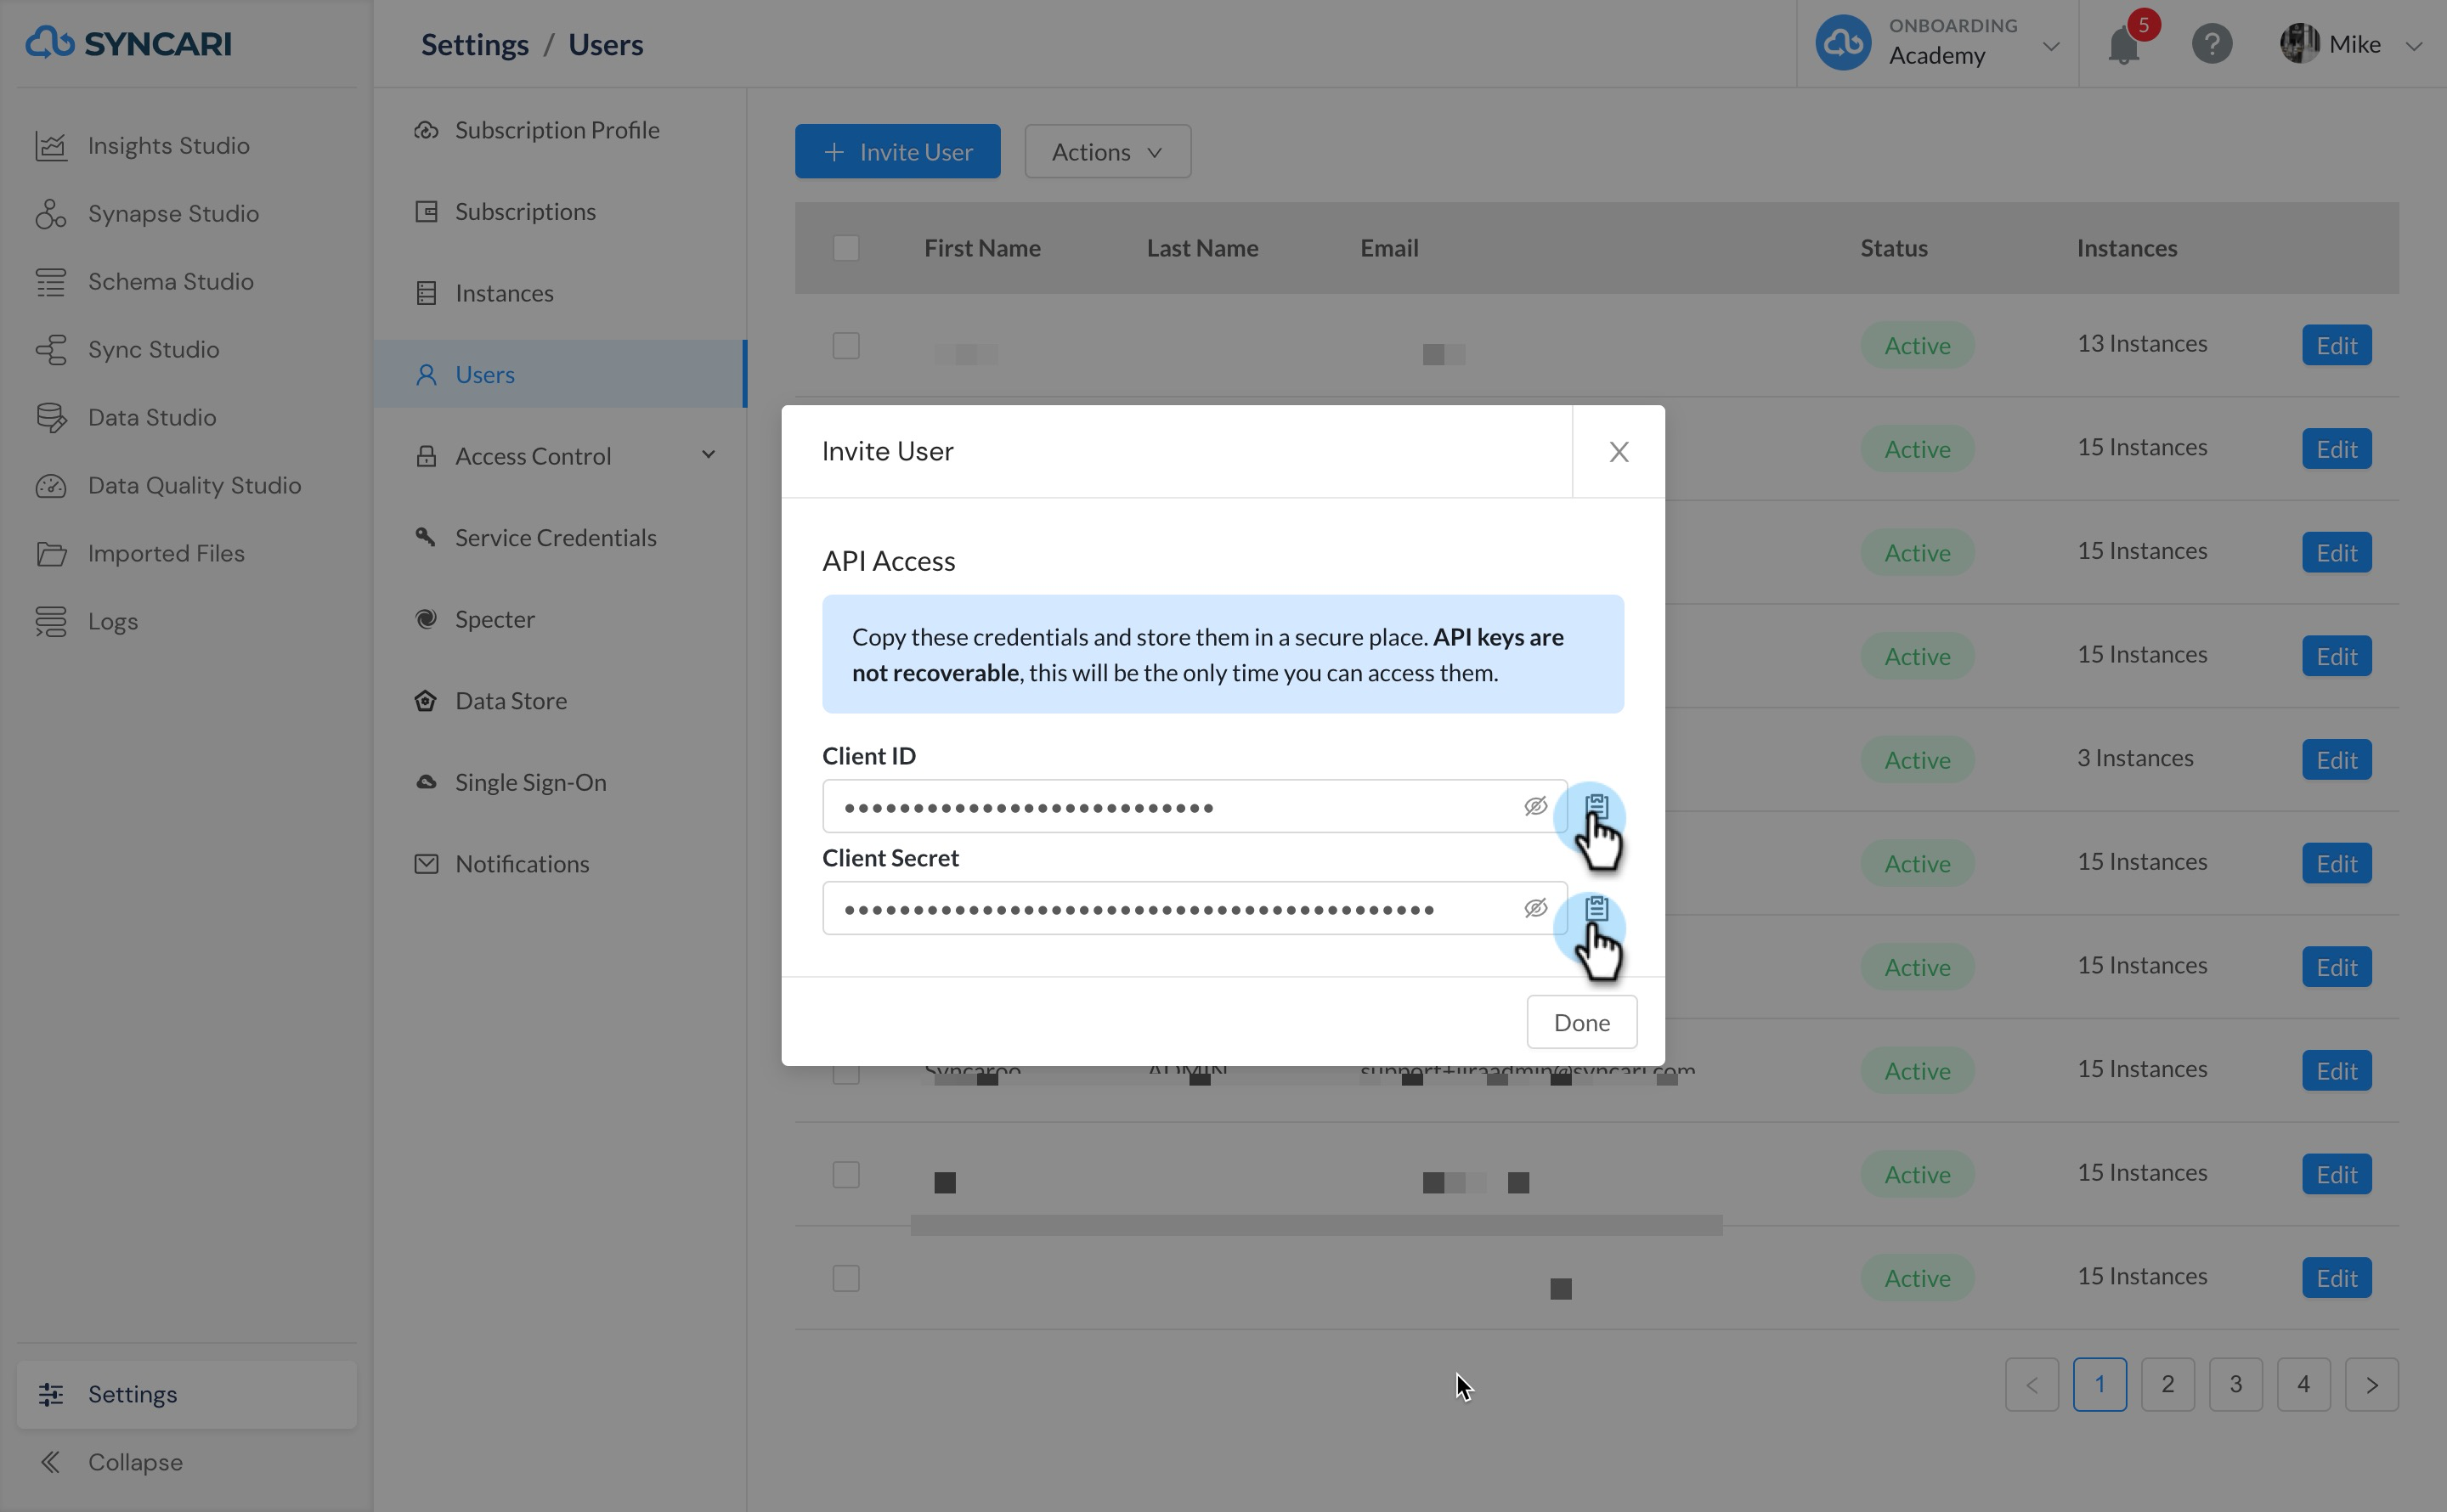Go to Schema Studio
This screenshot has width=2447, height=1512.
point(170,282)
